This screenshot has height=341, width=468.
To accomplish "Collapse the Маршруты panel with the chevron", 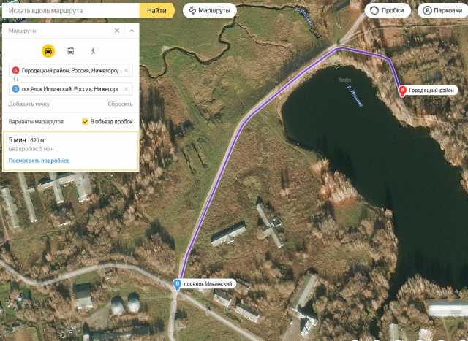I will [x=132, y=31].
